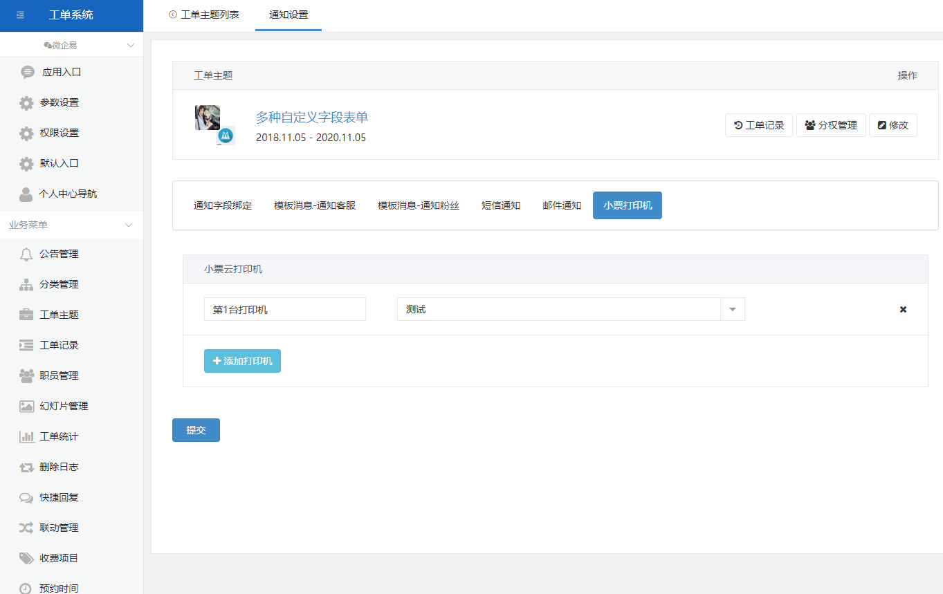Switch to 模板消息-通知客服 tab
The height and width of the screenshot is (594, 943).
(315, 205)
